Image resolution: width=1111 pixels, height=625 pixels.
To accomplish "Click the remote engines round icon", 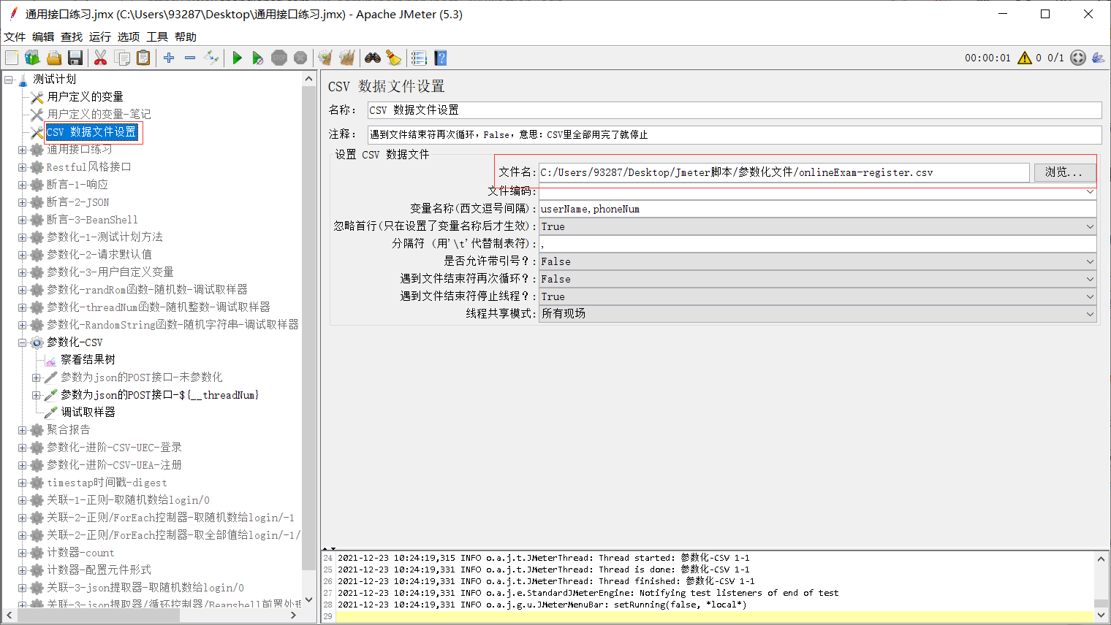I will click(1078, 58).
